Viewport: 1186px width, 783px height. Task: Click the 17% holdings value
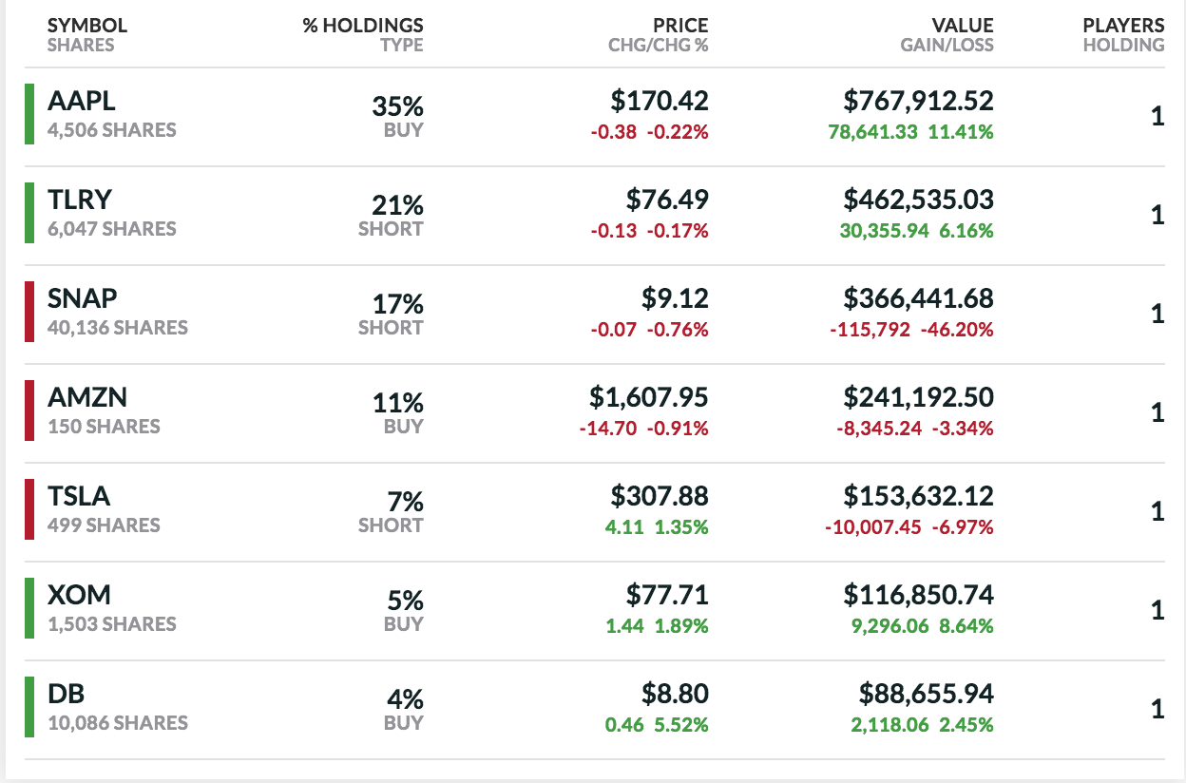pyautogui.click(x=398, y=305)
